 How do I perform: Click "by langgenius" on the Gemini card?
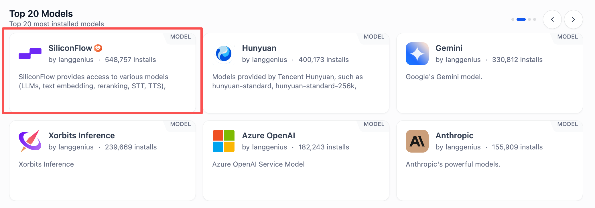(x=458, y=60)
